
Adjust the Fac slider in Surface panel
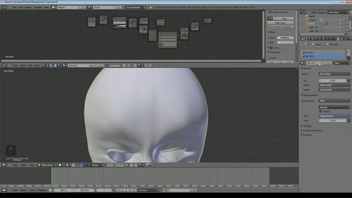click(333, 81)
